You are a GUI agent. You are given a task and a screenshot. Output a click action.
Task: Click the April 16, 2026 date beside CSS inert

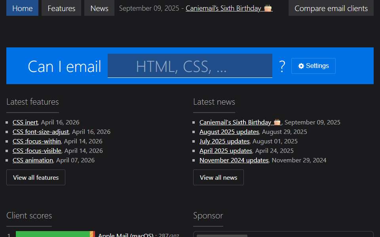click(x=60, y=122)
